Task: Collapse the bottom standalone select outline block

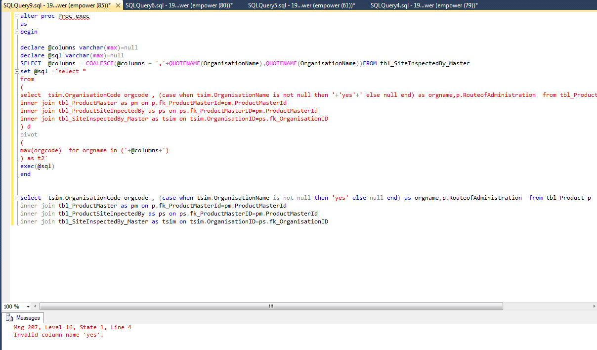Action: 17,198
